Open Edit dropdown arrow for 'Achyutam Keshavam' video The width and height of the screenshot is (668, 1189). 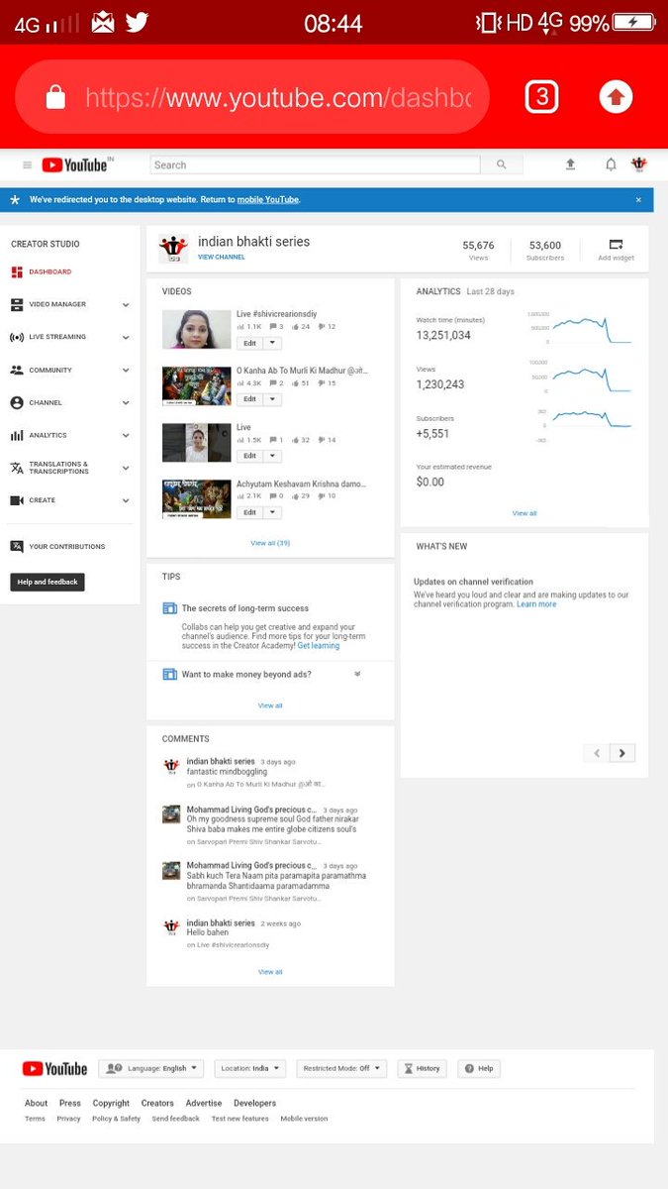pos(273,512)
